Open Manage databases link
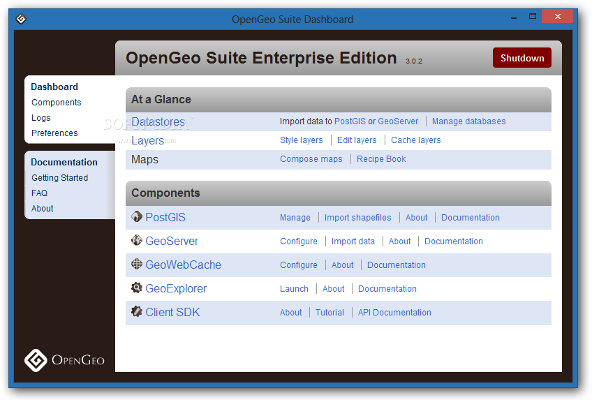The width and height of the screenshot is (592, 402). [468, 121]
